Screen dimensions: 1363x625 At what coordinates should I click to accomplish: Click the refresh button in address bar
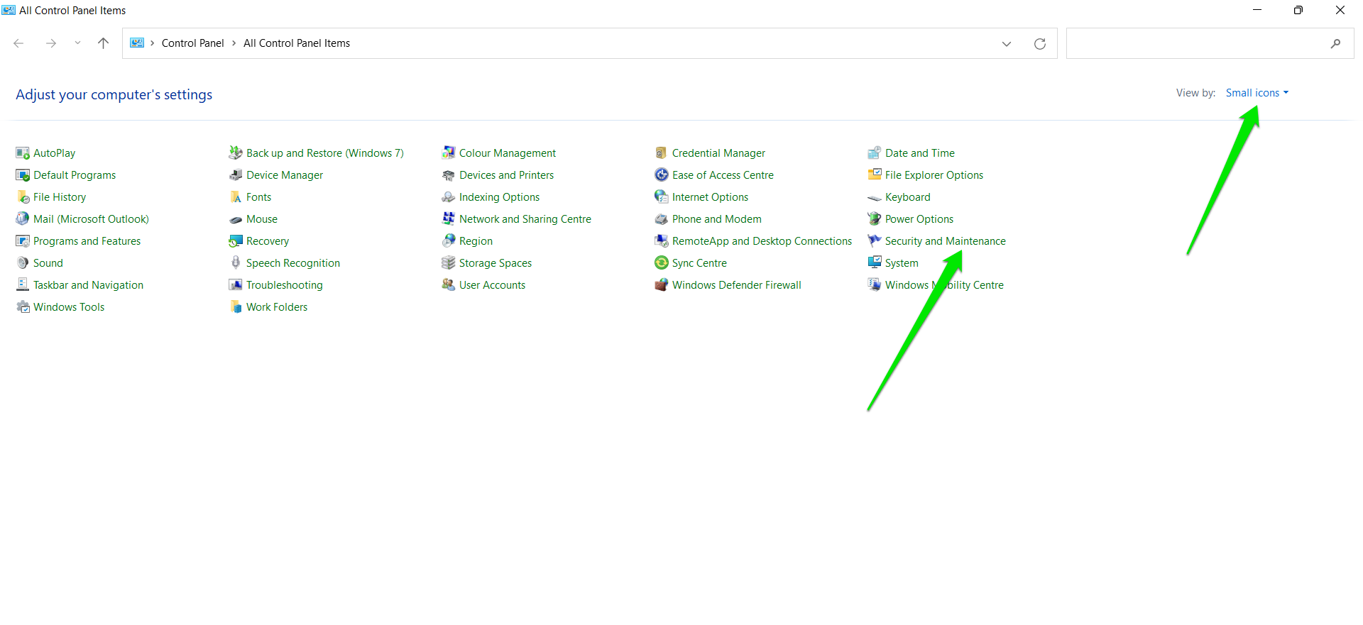(1040, 43)
